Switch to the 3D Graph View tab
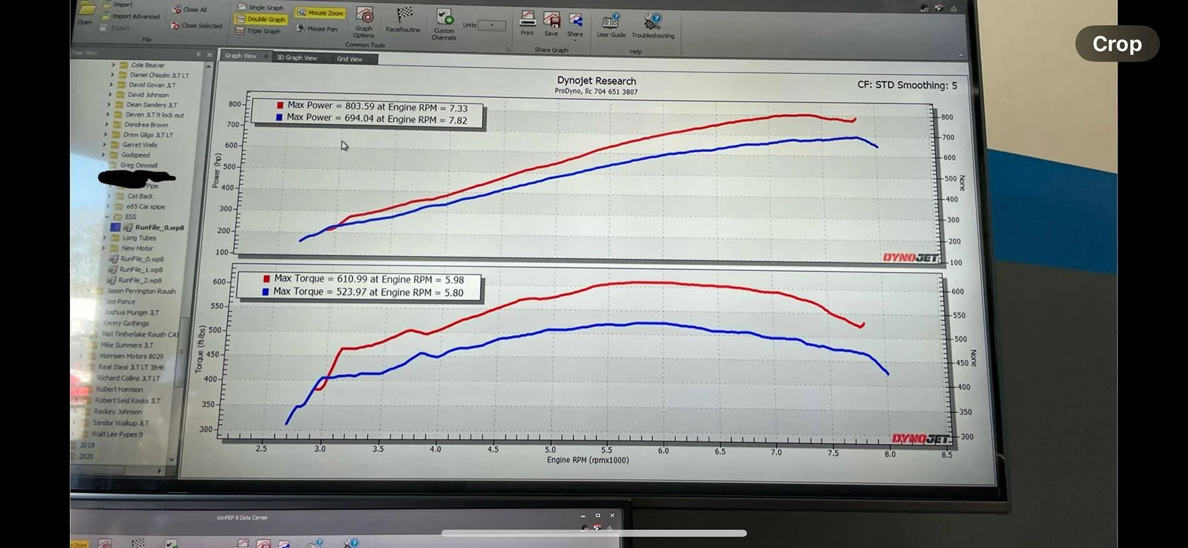This screenshot has height=548, width=1188. coord(296,57)
